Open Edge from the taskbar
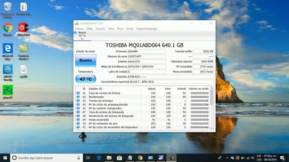This screenshot has width=289, height=162. (98, 158)
